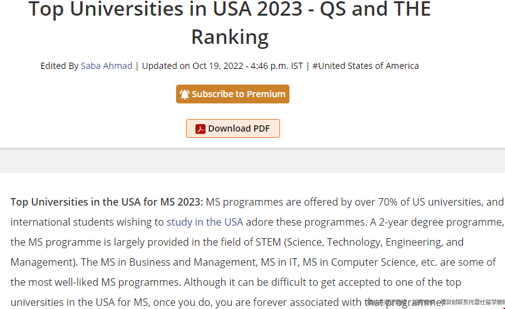Screen dimensions: 505x309
Task: Open the #United States of America tag
Action: (365, 66)
